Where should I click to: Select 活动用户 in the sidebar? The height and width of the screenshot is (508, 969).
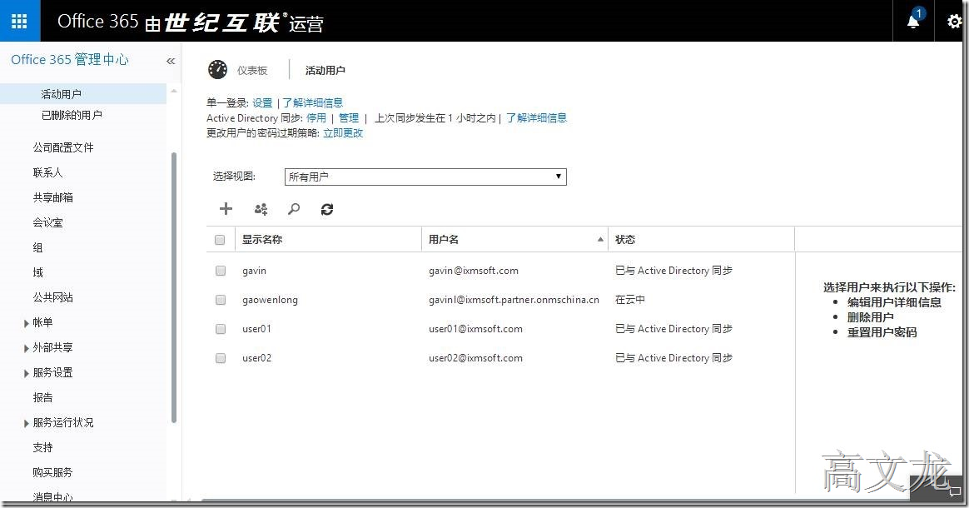tap(61, 94)
